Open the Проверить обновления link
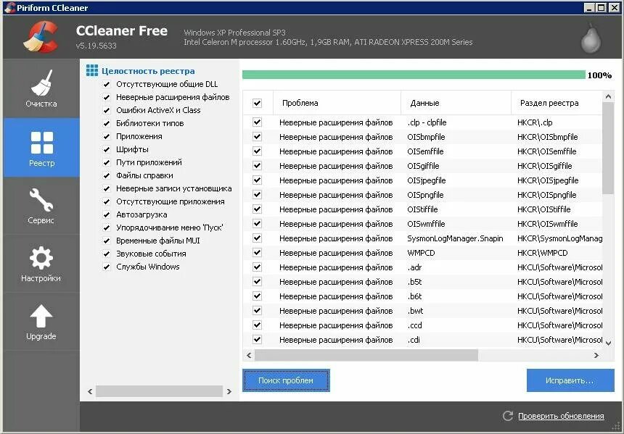This screenshot has height=434, width=624. pos(561,416)
